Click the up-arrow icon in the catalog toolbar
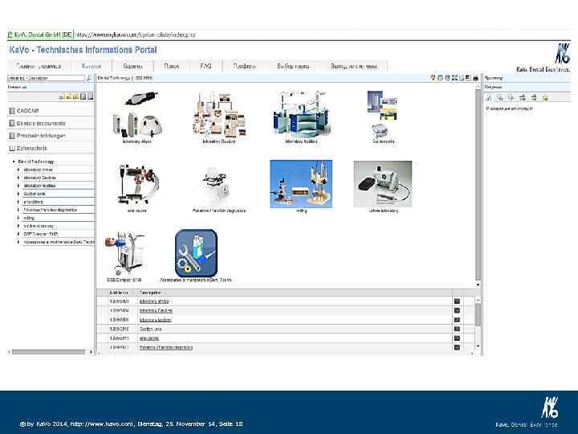This screenshot has width=578, height=434. click(433, 78)
